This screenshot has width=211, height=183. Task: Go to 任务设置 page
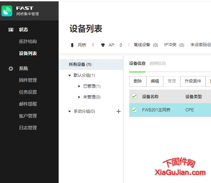(x=28, y=92)
